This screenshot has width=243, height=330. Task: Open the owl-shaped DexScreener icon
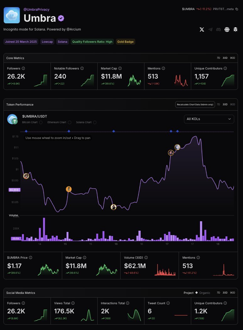[x=235, y=30]
